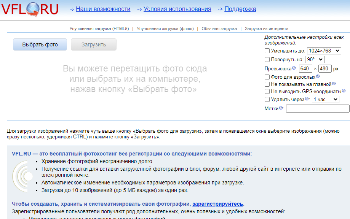This screenshot has height=219, width=350.
Task: Open the 1024×768 resize dropdown
Action: 324,51
